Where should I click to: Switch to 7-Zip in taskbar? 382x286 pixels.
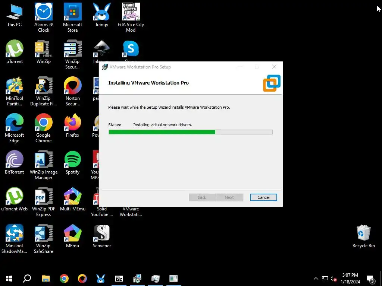click(x=119, y=279)
